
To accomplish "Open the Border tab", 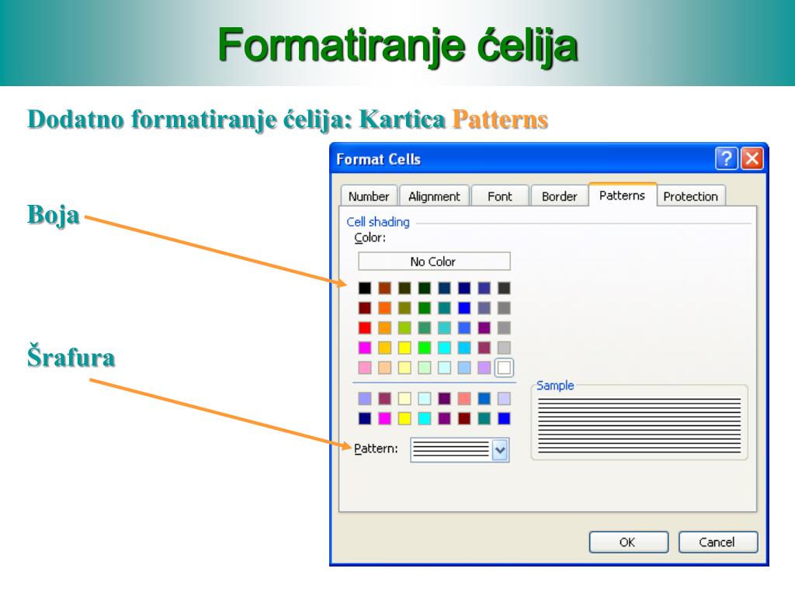I will [x=559, y=196].
